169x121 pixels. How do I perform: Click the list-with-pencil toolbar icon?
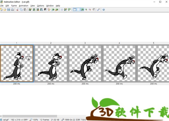(49, 10)
